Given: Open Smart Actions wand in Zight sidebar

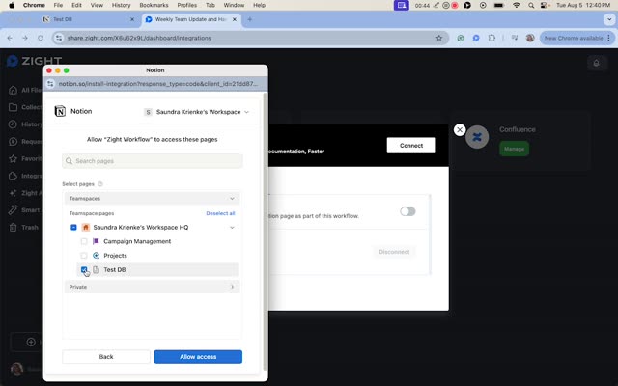Looking at the screenshot, I should pos(13,210).
